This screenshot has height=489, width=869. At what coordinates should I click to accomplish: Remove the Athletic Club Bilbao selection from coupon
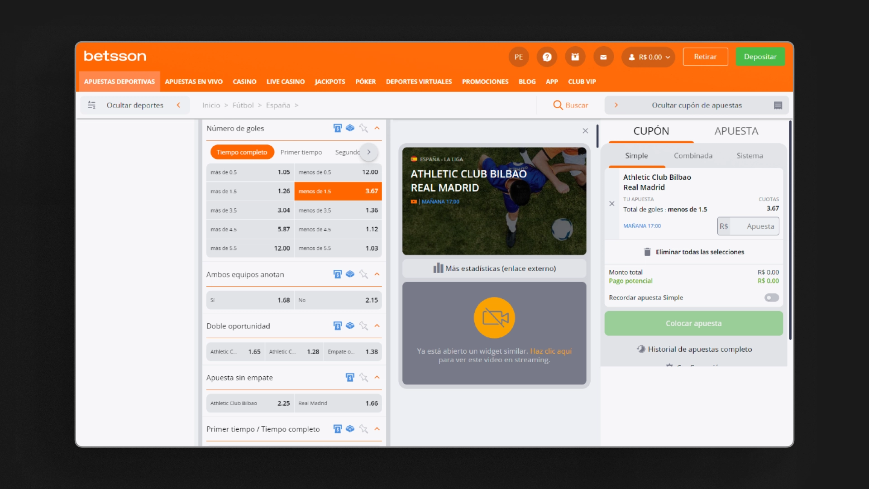[x=612, y=204]
